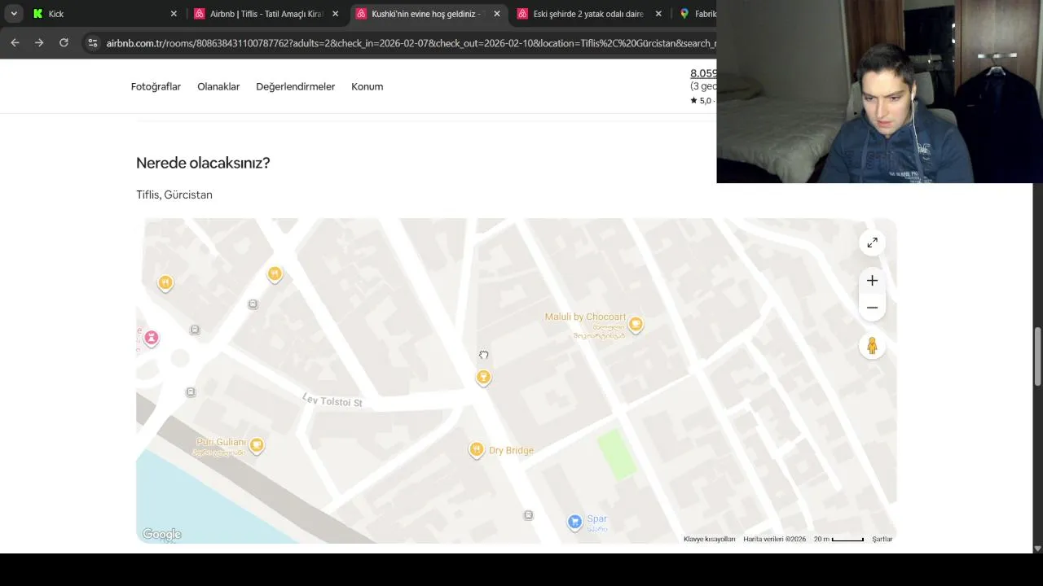
Task: Click the page's vertical scrollbar thumb
Action: 1037,356
